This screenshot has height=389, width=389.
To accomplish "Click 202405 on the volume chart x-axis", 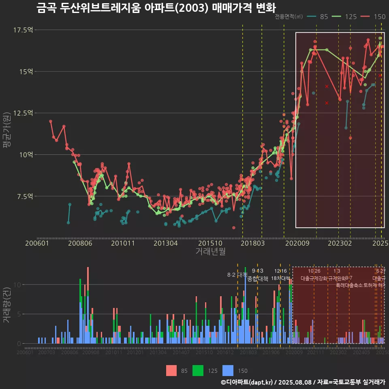I will [361, 352].
